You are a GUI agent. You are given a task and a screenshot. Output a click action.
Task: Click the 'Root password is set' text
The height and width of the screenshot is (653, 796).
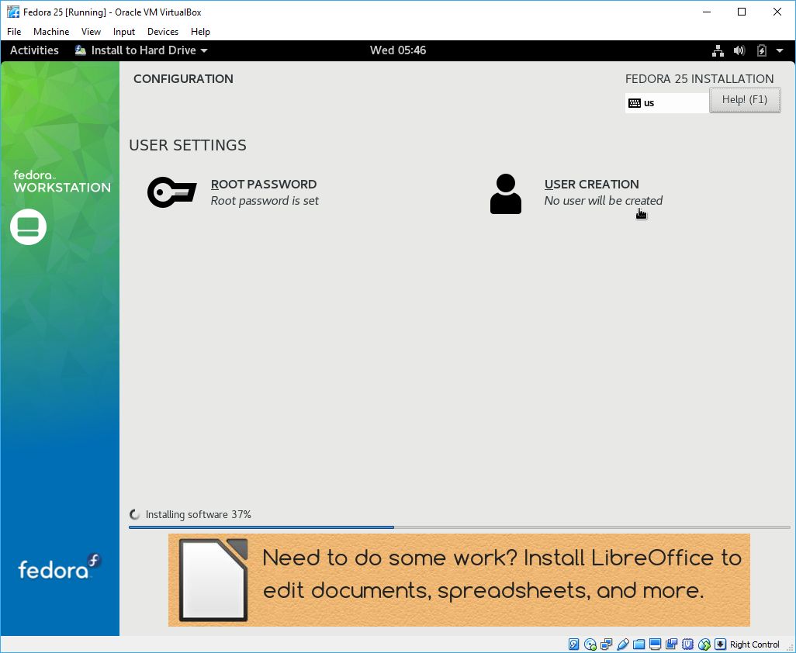click(x=265, y=200)
